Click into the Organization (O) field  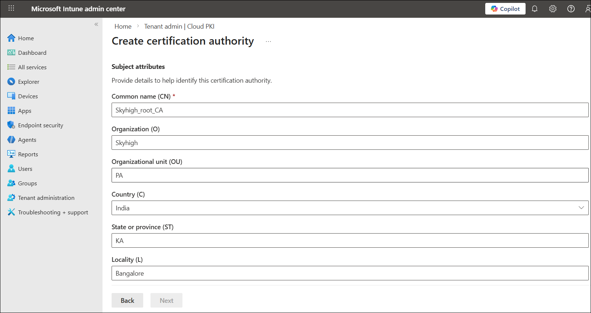[x=350, y=143]
